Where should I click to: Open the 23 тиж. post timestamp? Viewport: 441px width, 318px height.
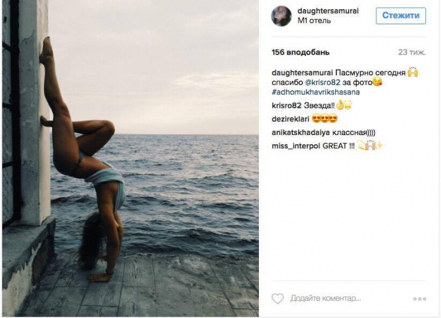[x=412, y=52]
